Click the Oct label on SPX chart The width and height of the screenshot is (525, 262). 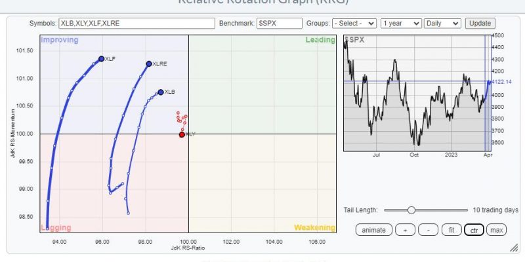pos(414,155)
